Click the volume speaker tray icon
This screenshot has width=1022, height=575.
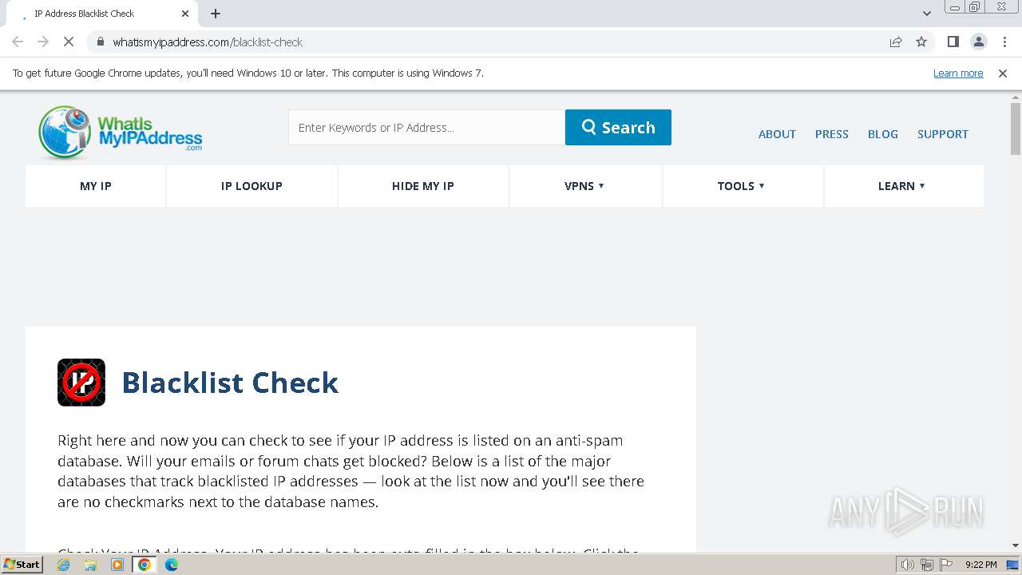click(908, 565)
